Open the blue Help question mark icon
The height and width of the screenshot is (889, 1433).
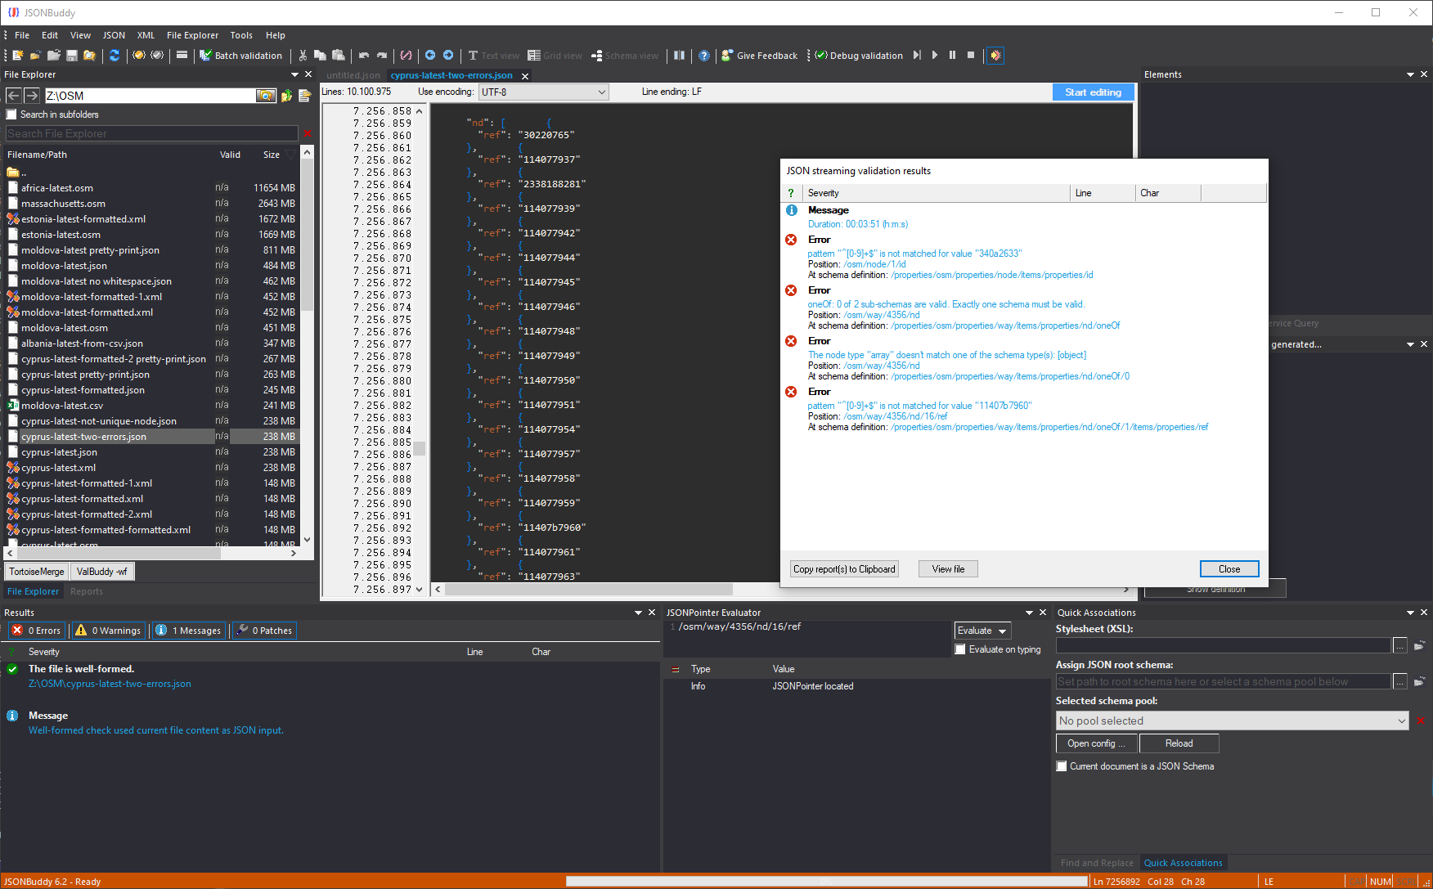click(704, 56)
